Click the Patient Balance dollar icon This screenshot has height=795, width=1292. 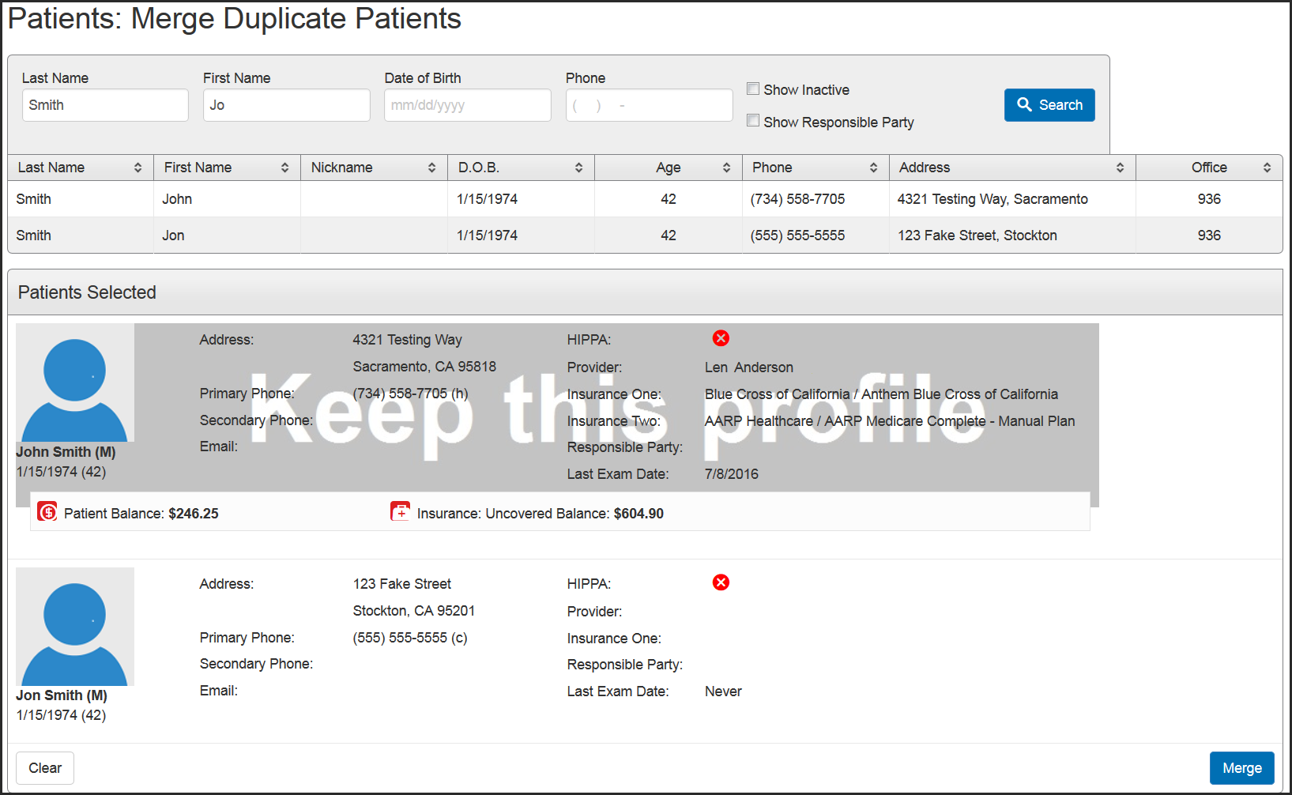[x=47, y=512]
